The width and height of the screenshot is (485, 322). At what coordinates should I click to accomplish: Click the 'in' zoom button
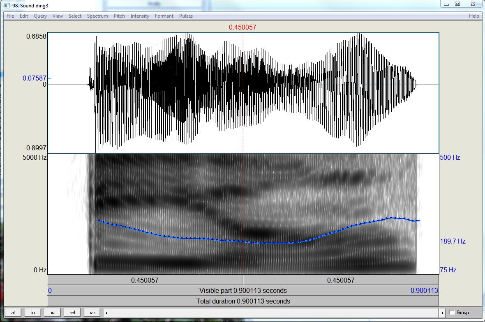33,313
